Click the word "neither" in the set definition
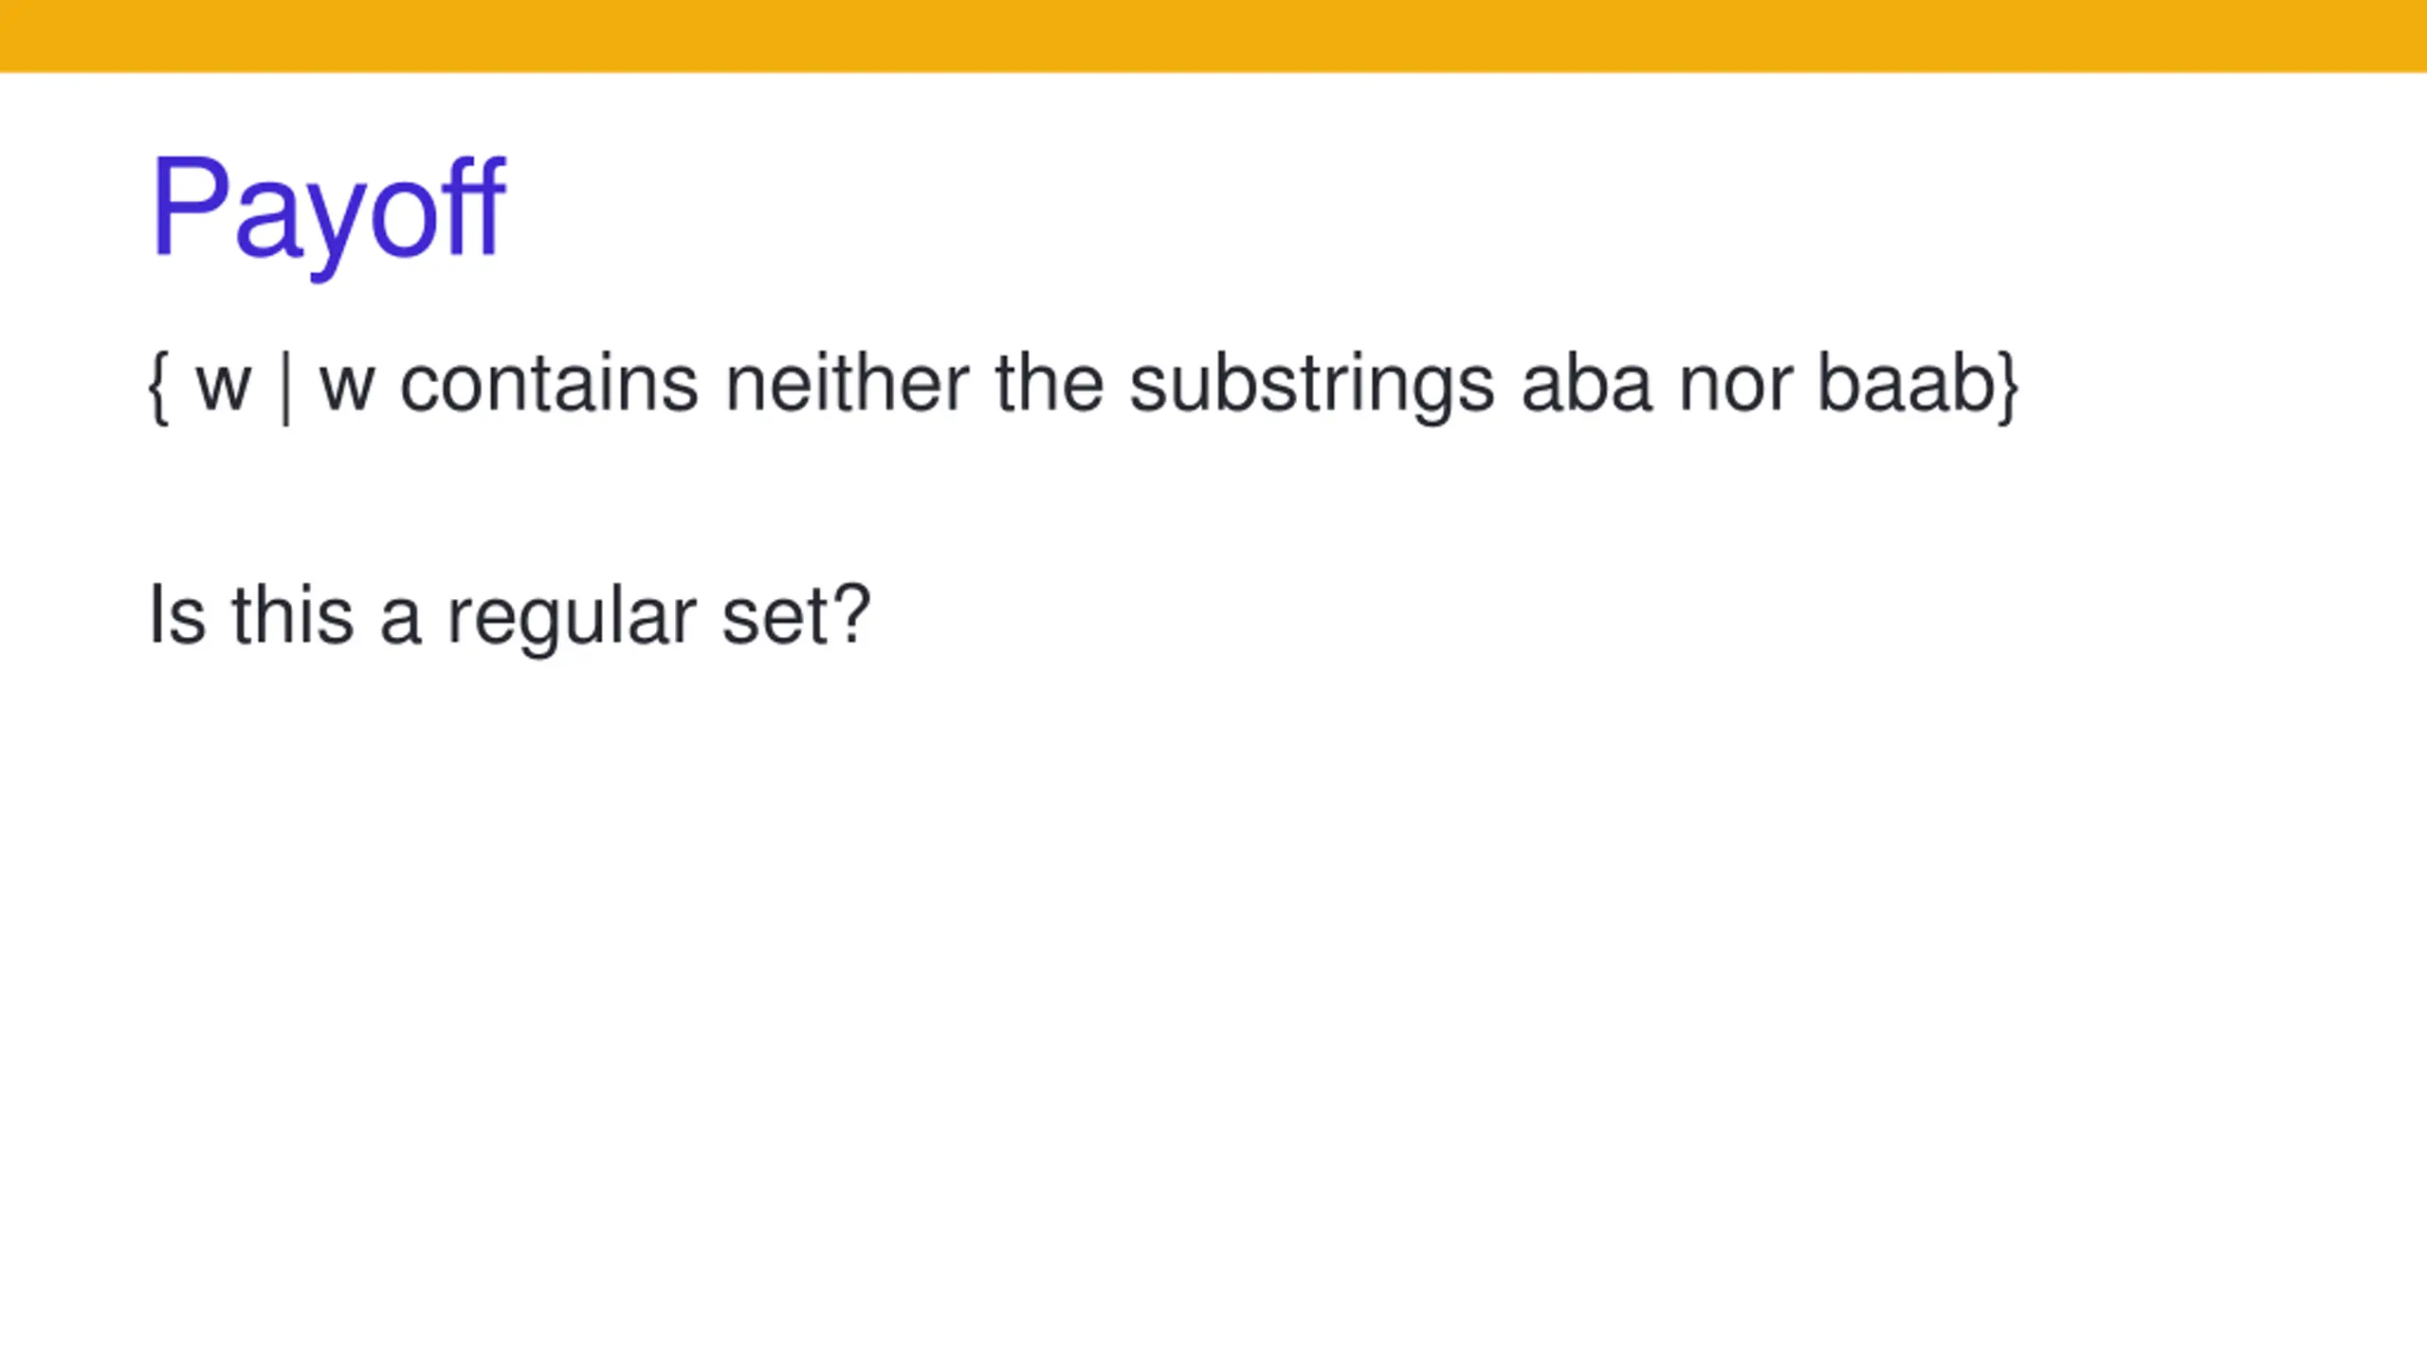Viewport: 2427px width, 1365px height. 847,384
